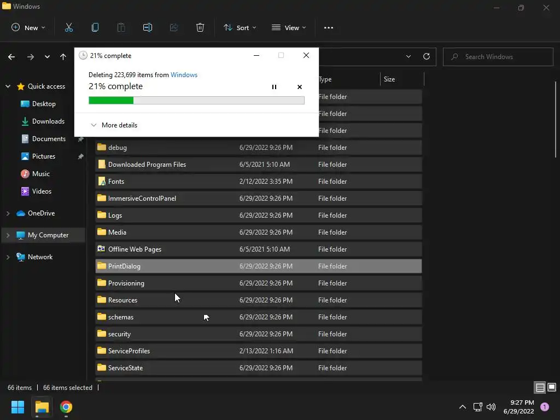Click the Paste clipboard icon

click(121, 27)
